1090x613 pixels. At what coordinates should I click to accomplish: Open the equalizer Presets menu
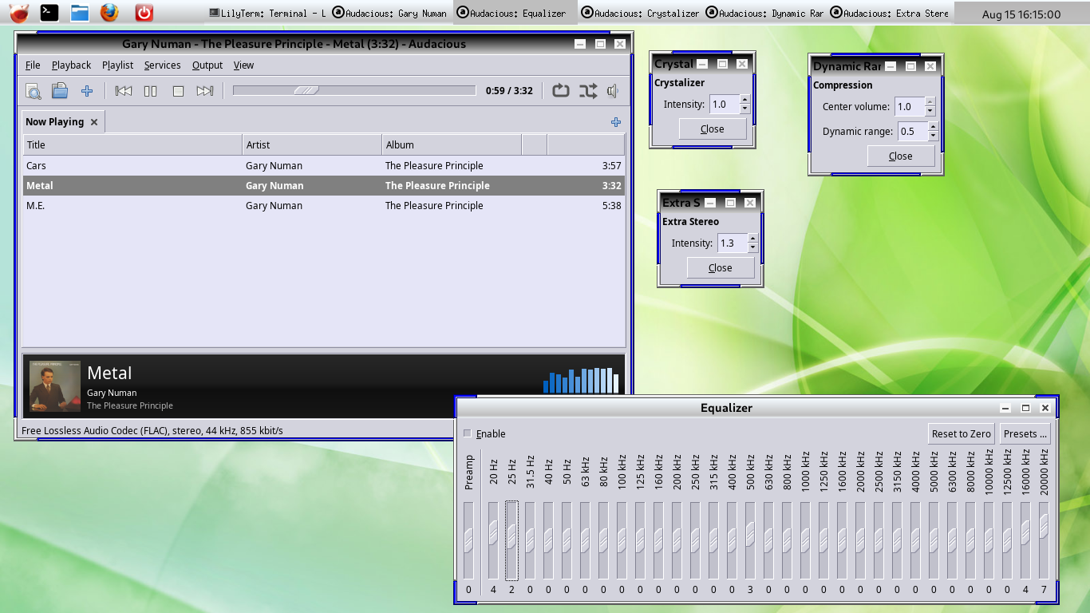click(x=1025, y=433)
